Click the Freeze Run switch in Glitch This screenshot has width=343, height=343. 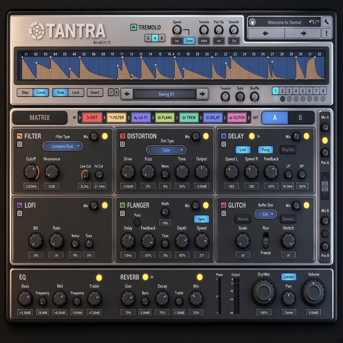(266, 240)
